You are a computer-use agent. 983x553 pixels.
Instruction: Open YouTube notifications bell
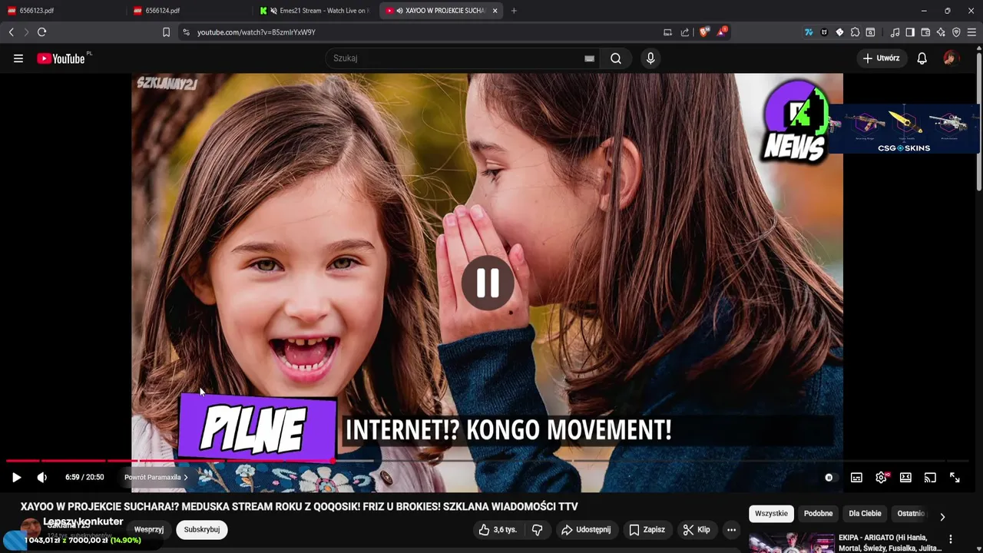coord(922,58)
